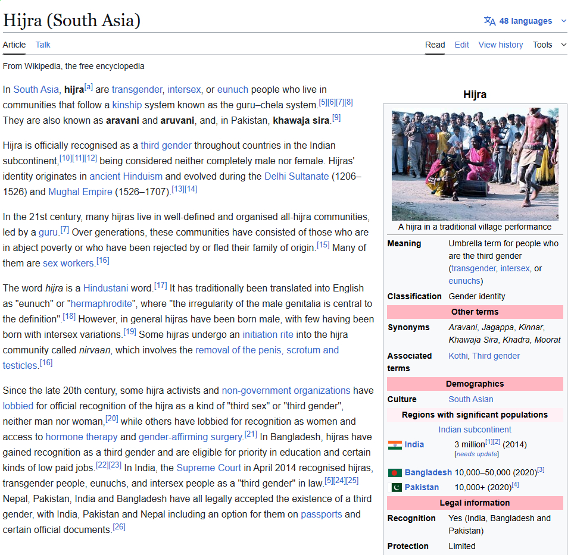This screenshot has height=555, width=571.
Task: Follow the guru link
Action: (48, 233)
